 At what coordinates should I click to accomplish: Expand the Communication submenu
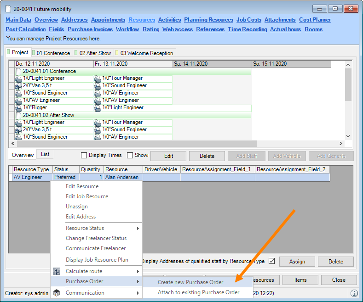click(x=101, y=293)
